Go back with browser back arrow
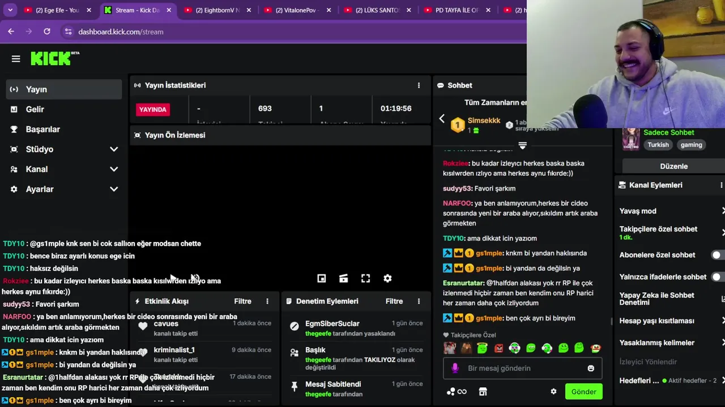 click(x=11, y=32)
